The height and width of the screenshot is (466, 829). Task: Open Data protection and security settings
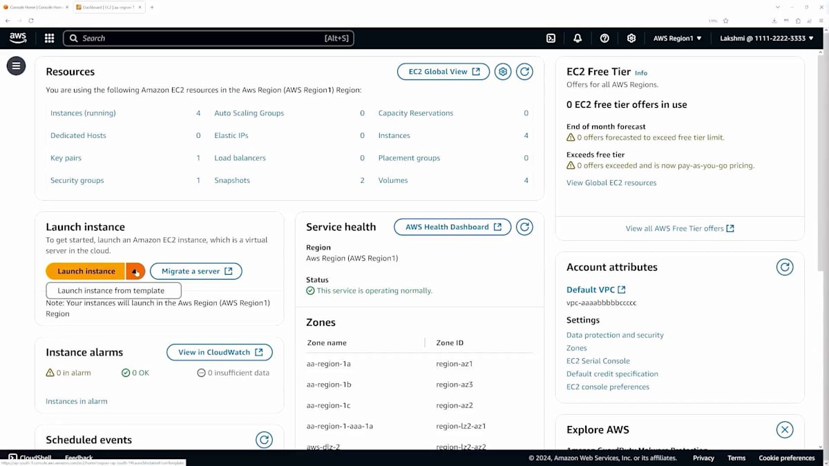[615, 335]
